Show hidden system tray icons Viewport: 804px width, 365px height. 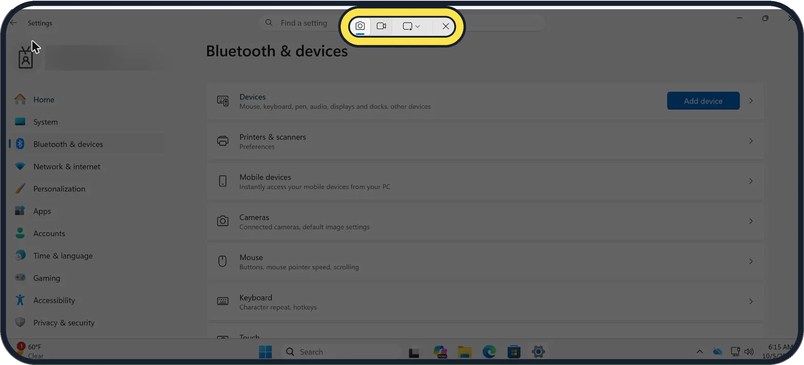(x=699, y=352)
